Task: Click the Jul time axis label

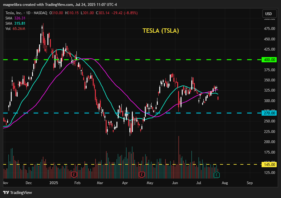Action: coord(198,183)
